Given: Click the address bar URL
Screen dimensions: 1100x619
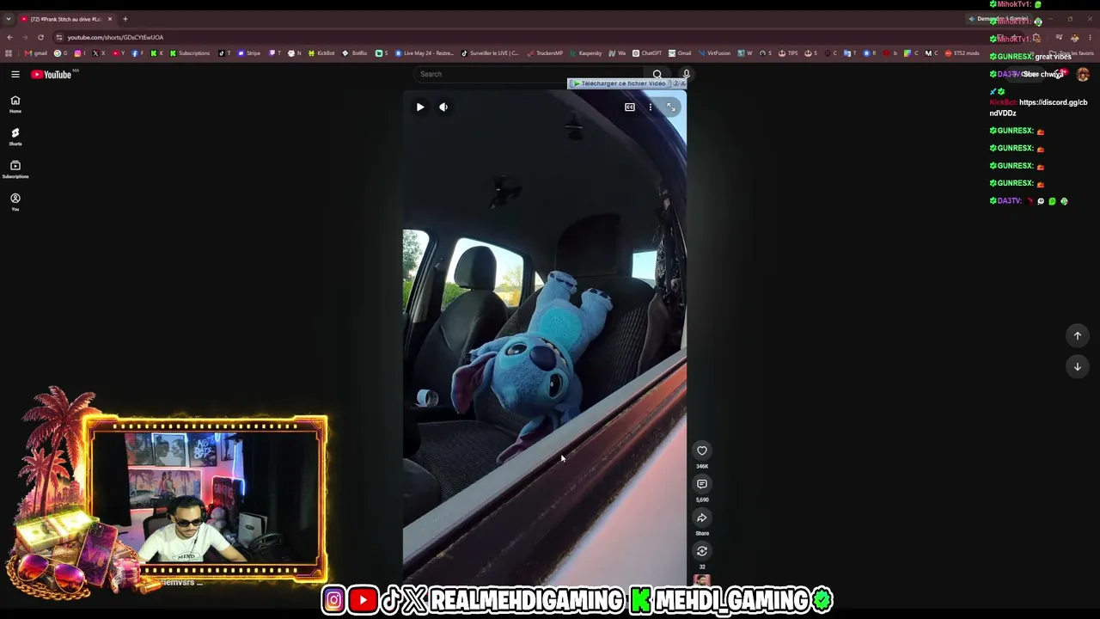Looking at the screenshot, I should 115,38.
